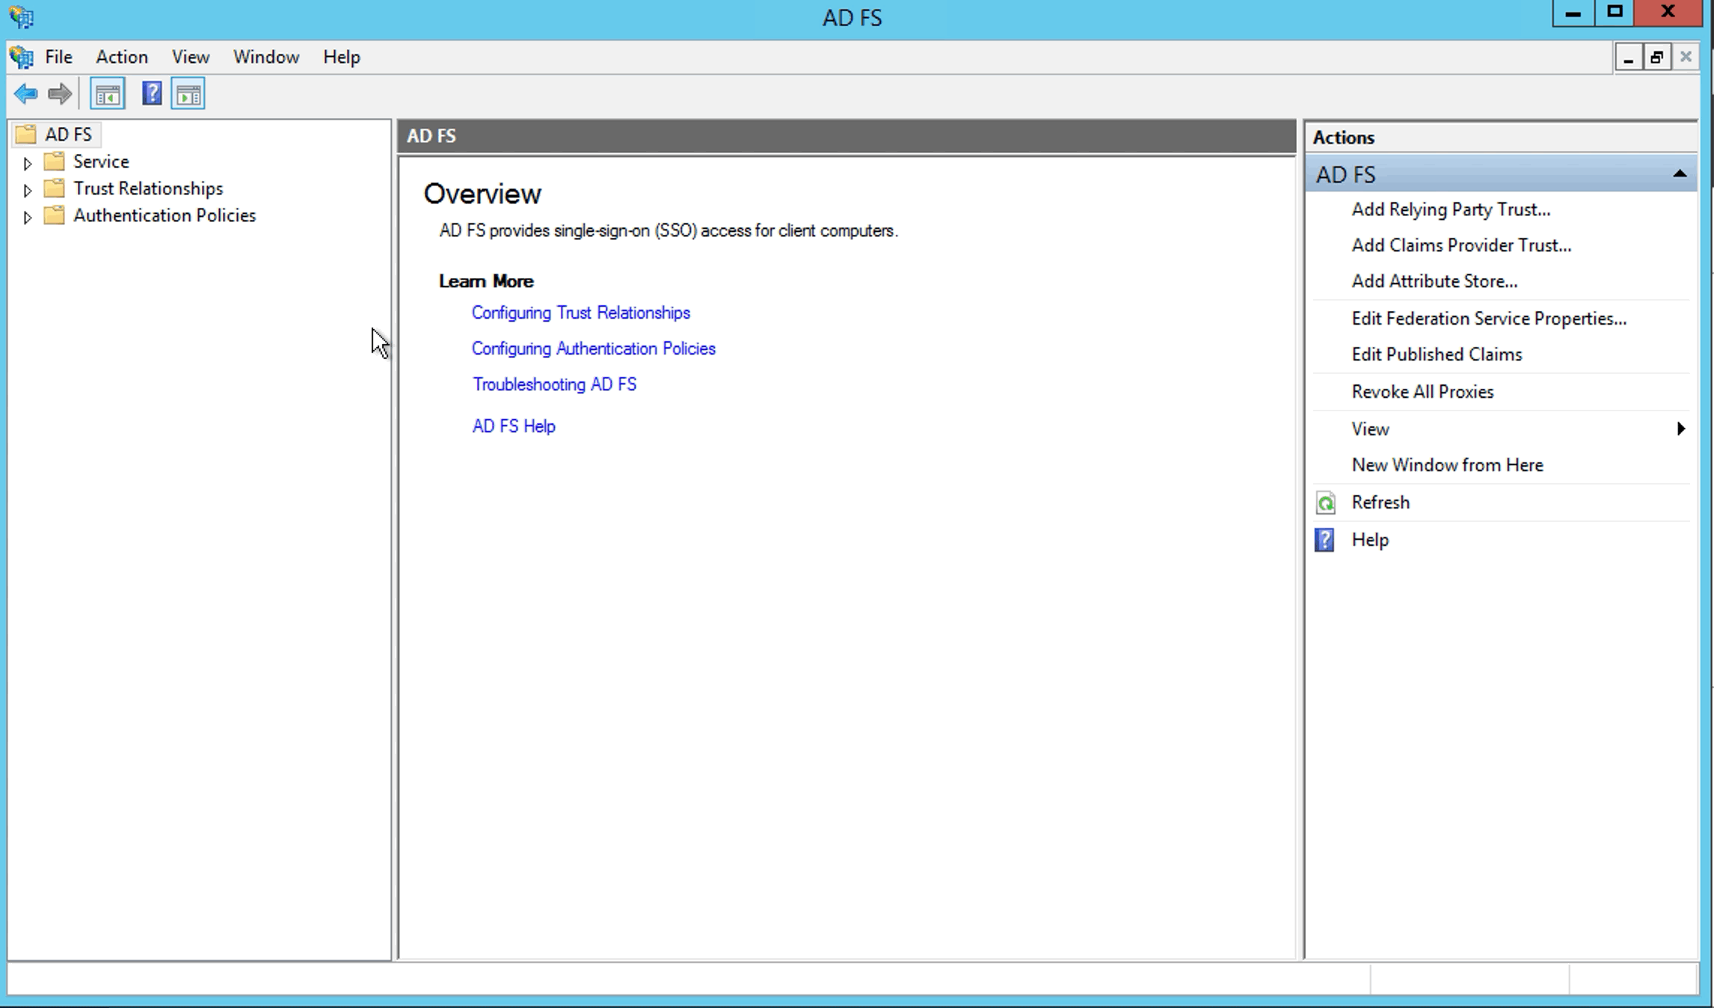Click the MMC icon beside File menu
The width and height of the screenshot is (1714, 1008).
[22, 57]
